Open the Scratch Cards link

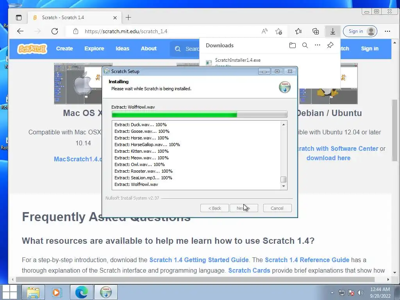coord(249,270)
